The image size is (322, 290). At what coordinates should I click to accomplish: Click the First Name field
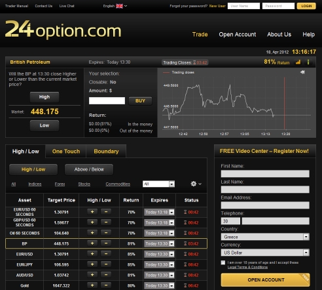point(265,174)
